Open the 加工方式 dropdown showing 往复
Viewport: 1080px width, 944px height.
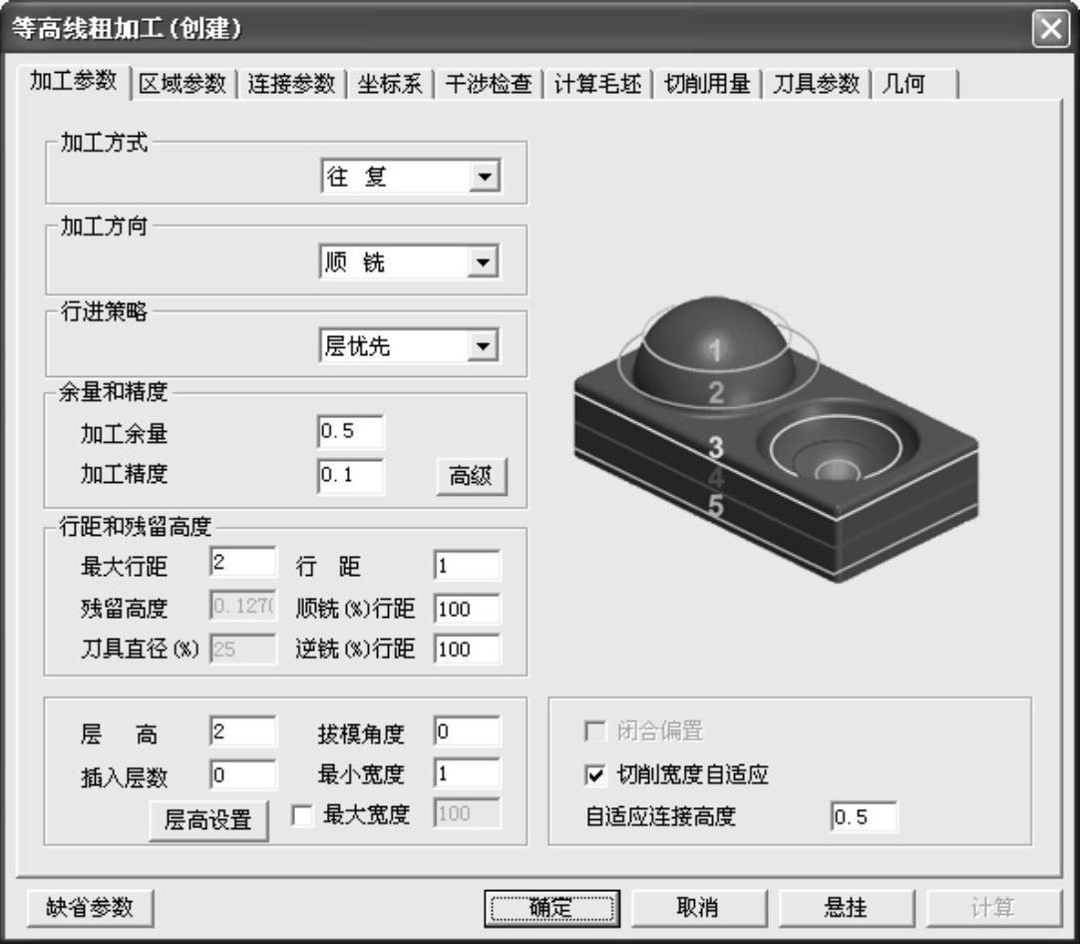[484, 178]
